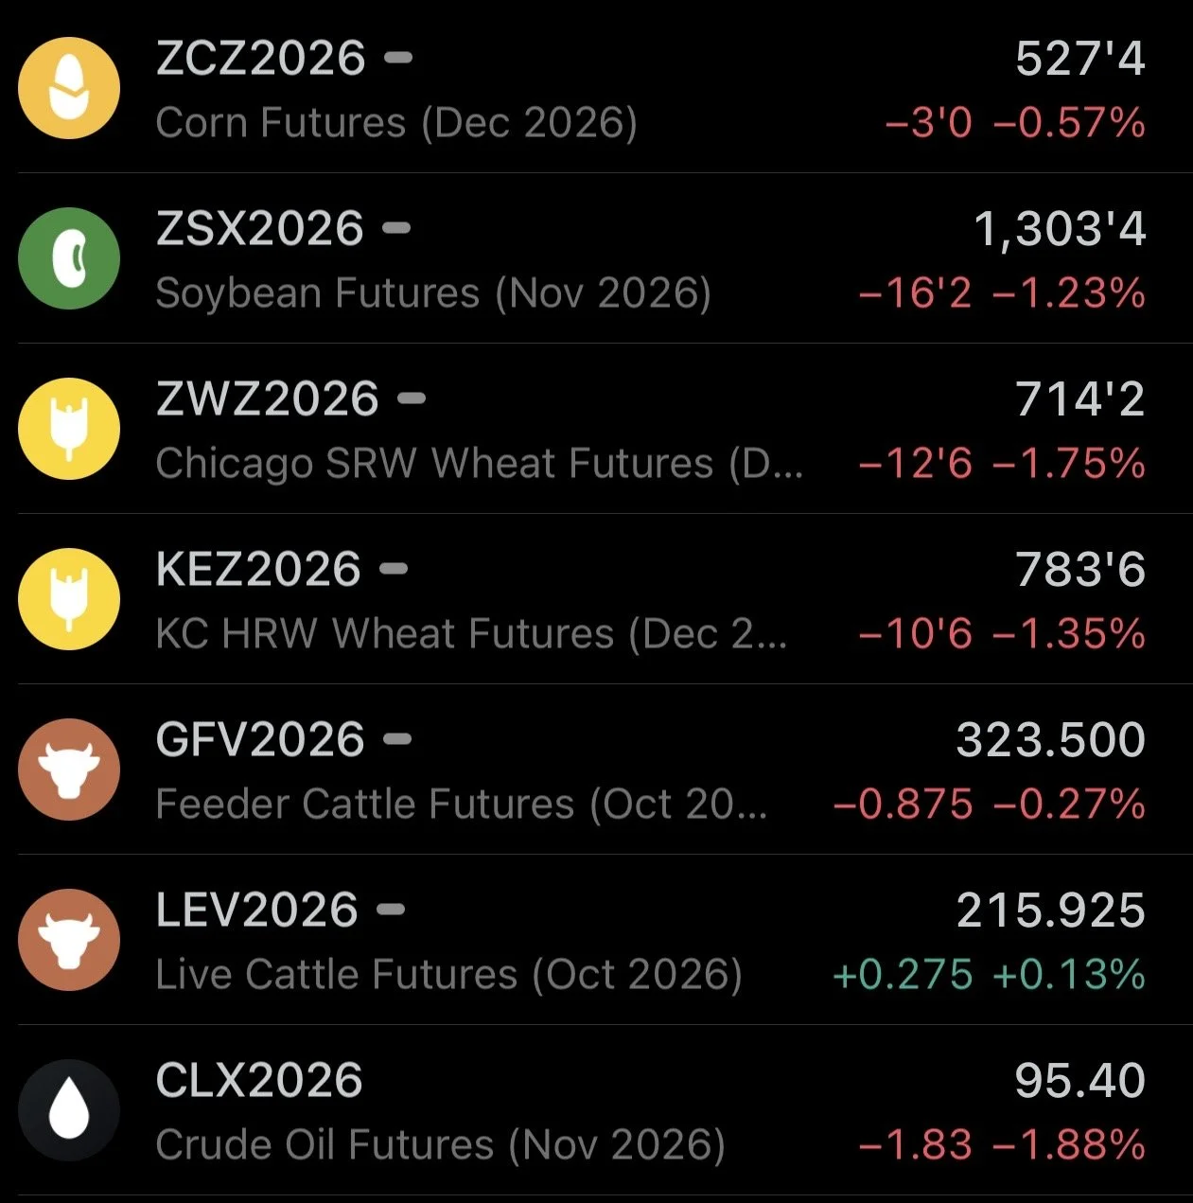Tap the corn icon for ZCZ2026
This screenshot has height=1203, width=1193.
coord(69,88)
